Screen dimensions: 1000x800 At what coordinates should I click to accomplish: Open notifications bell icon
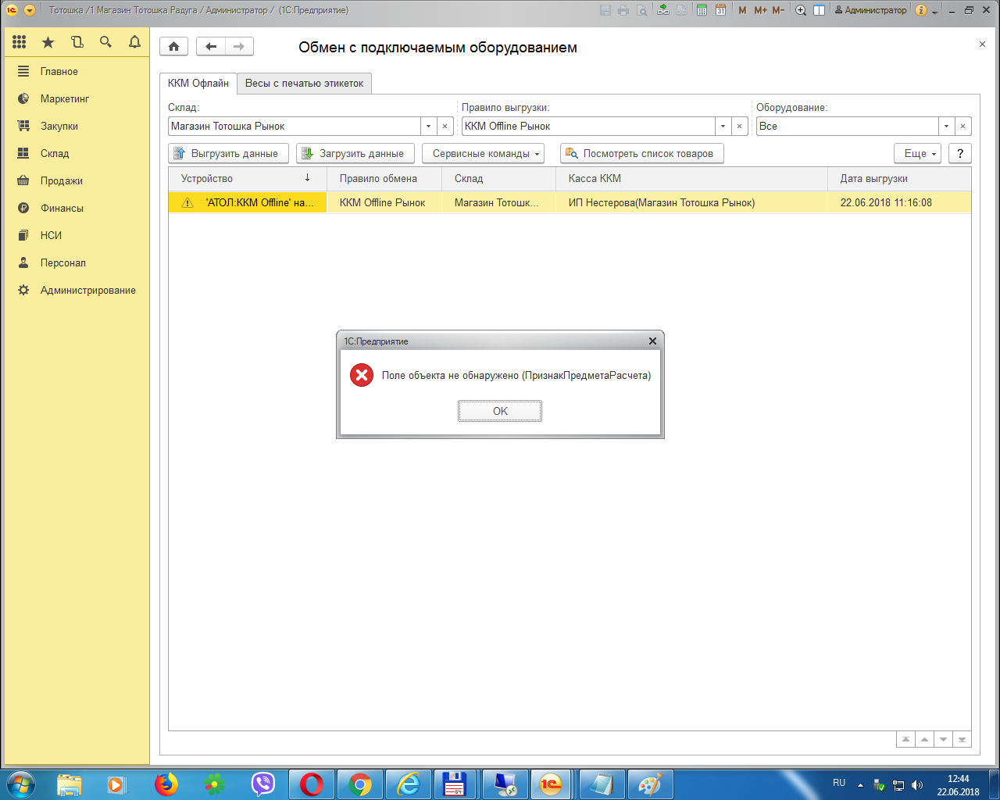(134, 42)
